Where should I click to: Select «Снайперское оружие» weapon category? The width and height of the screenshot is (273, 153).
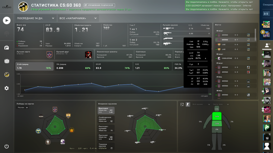pos(106,119)
